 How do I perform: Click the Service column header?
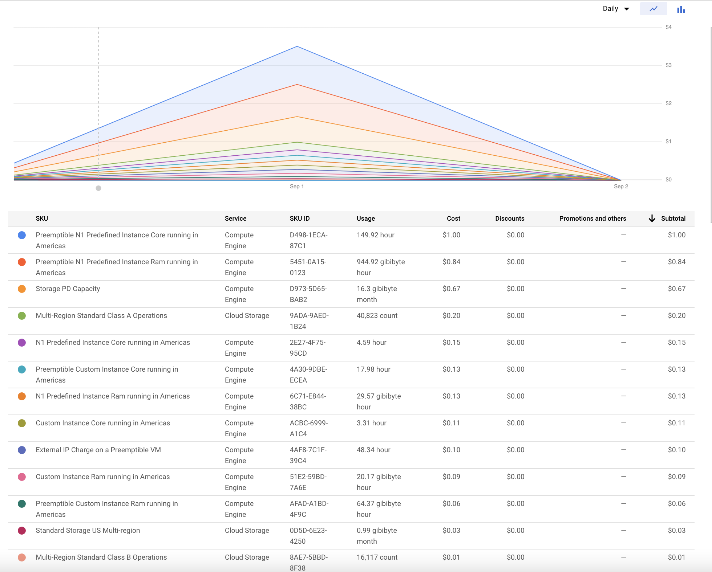(235, 218)
